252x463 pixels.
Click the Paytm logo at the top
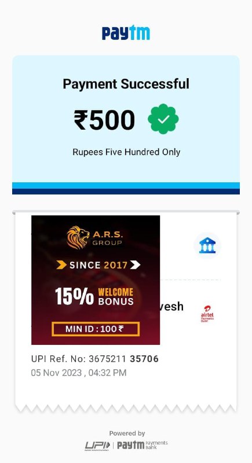click(126, 33)
